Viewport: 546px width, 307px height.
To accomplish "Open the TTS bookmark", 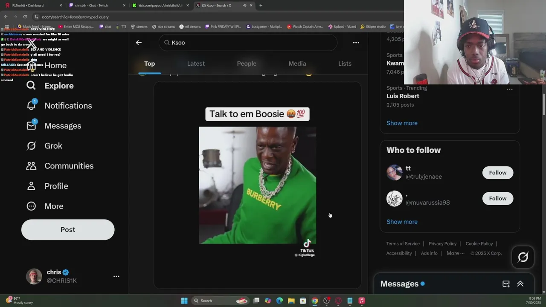I will click(121, 26).
